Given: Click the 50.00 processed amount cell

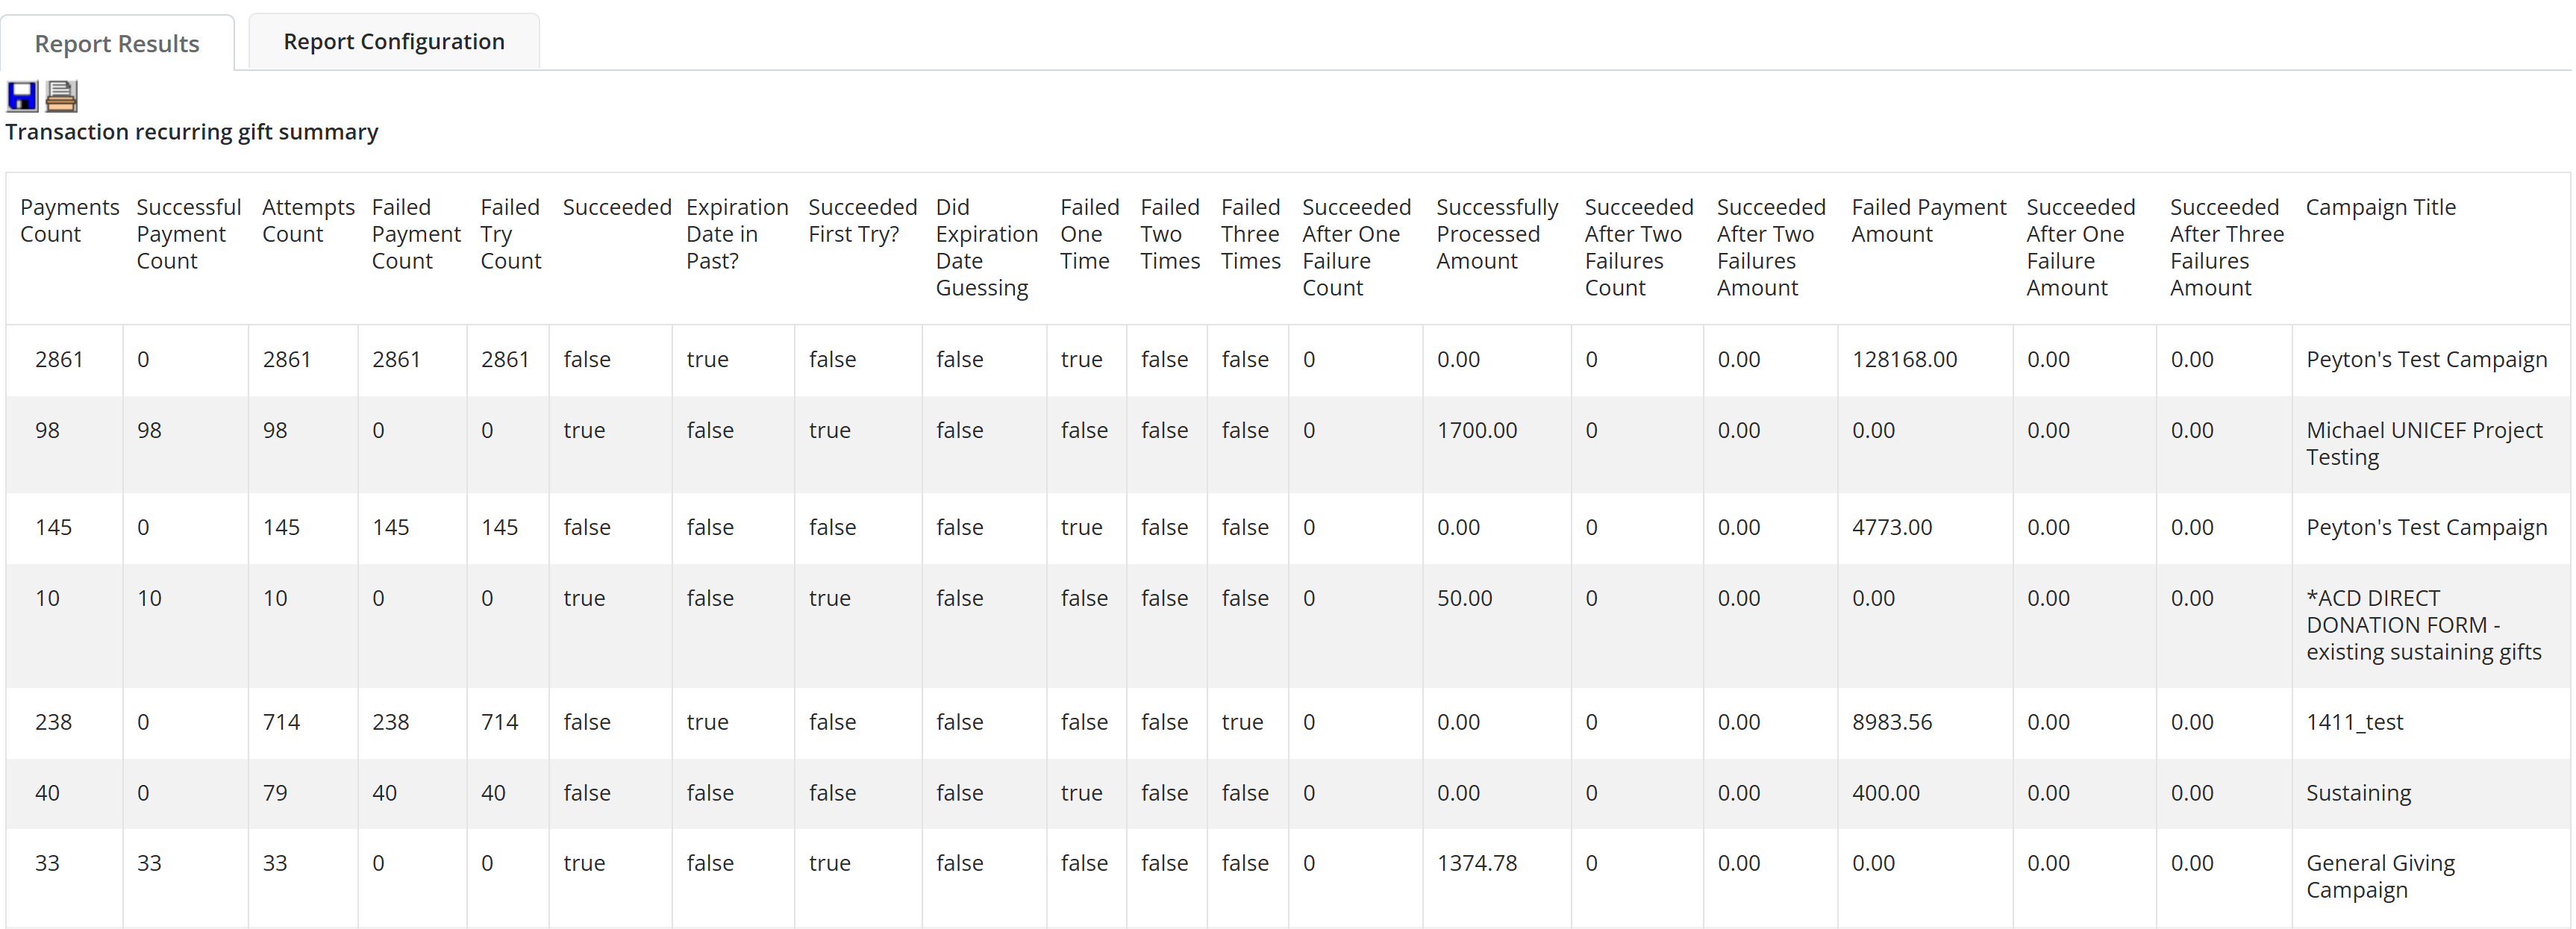Looking at the screenshot, I should pos(1464,598).
